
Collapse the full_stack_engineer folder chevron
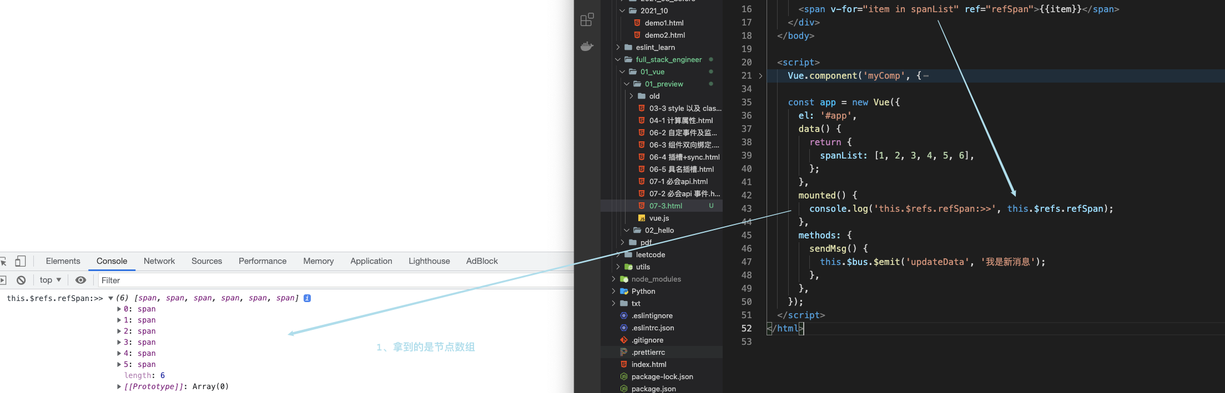[x=618, y=59]
